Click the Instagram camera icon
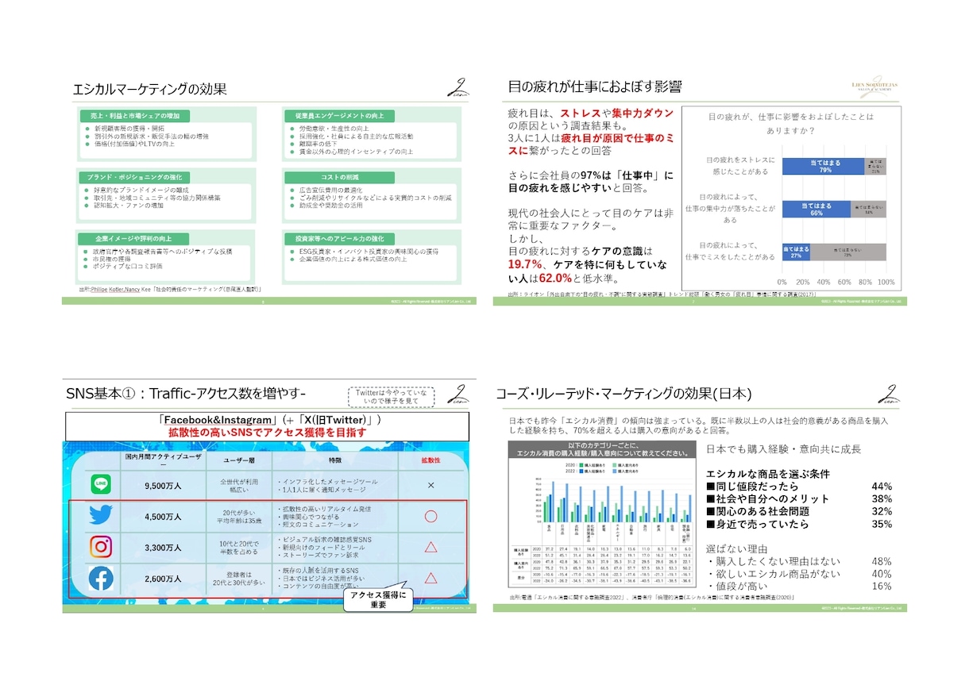Screen dimensions: 969x685 [101, 547]
